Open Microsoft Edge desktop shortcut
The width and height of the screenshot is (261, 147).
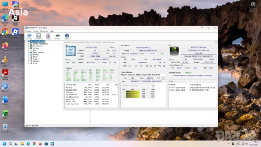point(5,20)
